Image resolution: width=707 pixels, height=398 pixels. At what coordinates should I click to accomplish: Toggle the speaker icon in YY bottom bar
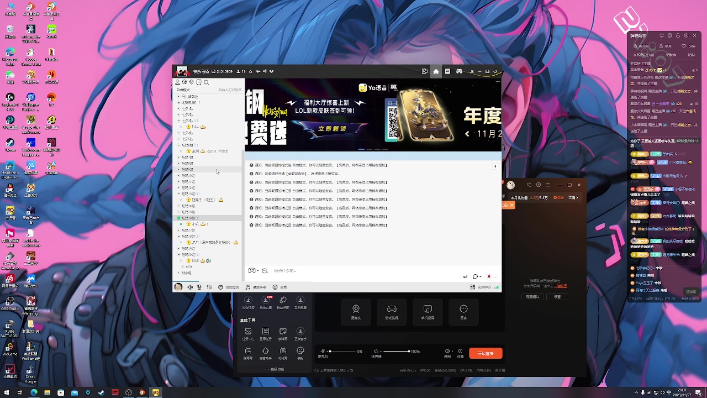coord(190,287)
